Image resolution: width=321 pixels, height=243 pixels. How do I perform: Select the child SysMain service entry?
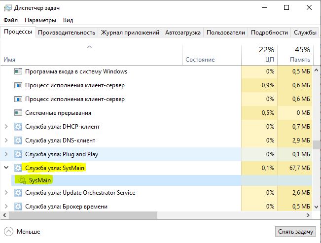(x=162, y=180)
